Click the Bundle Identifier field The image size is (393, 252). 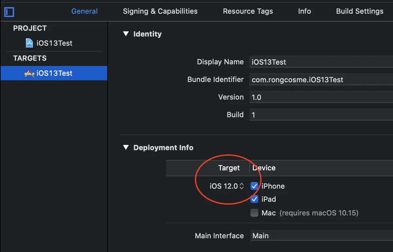(321, 80)
